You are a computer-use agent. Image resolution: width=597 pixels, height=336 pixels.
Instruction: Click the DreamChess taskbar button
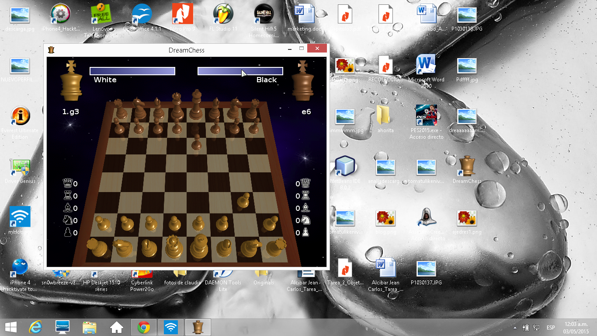coord(198,327)
